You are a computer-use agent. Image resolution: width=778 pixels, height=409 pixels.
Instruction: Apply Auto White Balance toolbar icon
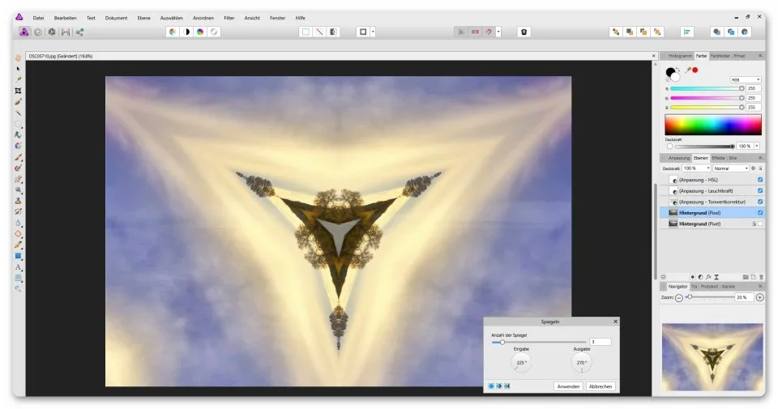pos(214,32)
